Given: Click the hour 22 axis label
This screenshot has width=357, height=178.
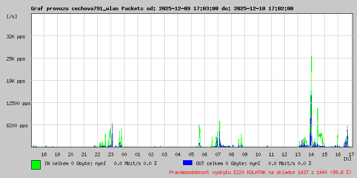Looking at the screenshot, I should pos(97,154).
